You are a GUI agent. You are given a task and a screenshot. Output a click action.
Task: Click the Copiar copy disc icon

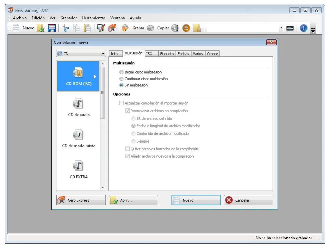pyautogui.click(x=150, y=28)
